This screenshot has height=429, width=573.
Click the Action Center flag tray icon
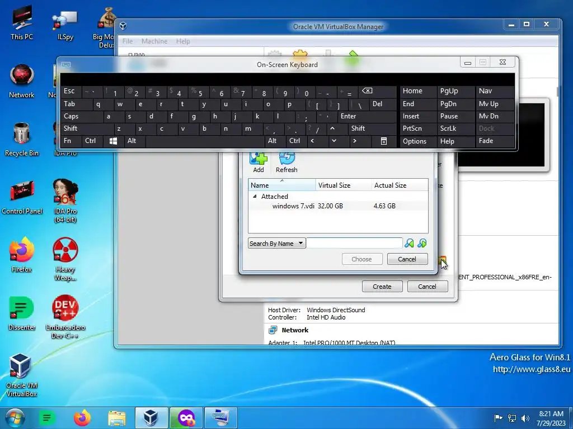click(497, 418)
